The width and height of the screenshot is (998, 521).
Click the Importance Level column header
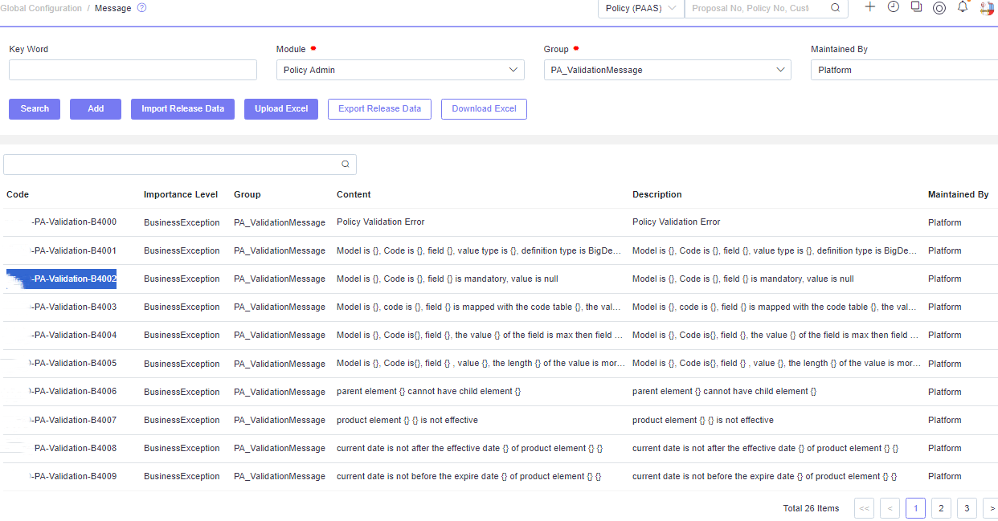(x=181, y=194)
